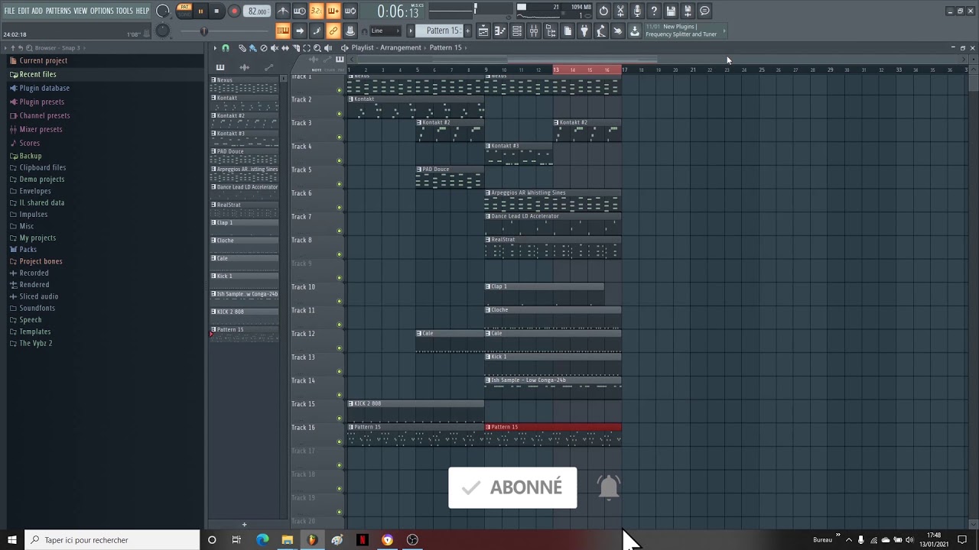Open the OPTIONS menu

coord(102,11)
